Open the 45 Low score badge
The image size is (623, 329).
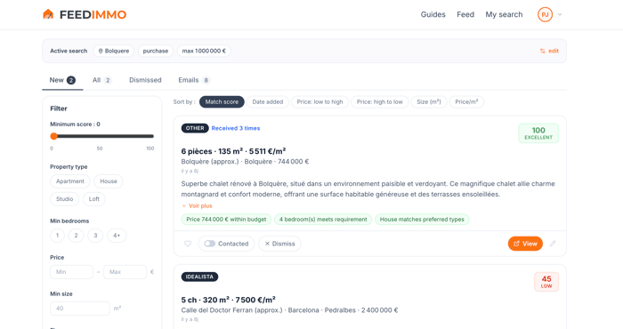[546, 282]
